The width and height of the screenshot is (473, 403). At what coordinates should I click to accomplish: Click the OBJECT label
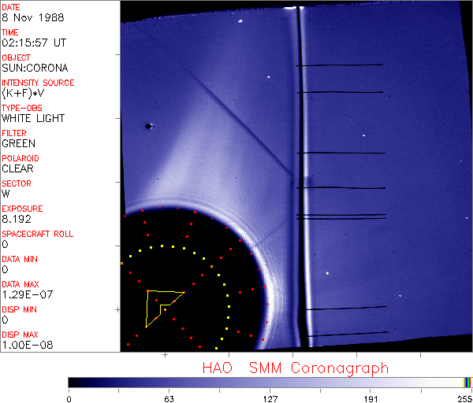click(17, 57)
